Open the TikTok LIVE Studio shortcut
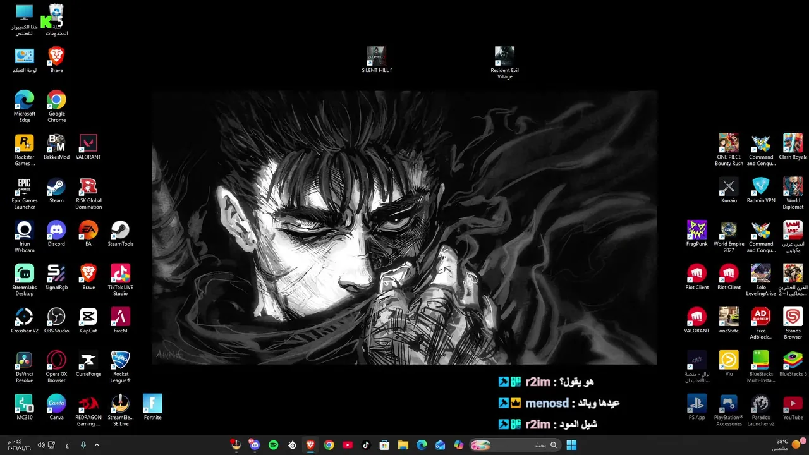The height and width of the screenshot is (455, 809). point(120,280)
